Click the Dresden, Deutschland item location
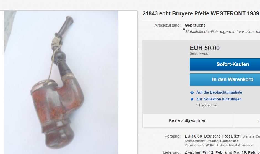Viewport: 260px width, 154px height. 222,141
